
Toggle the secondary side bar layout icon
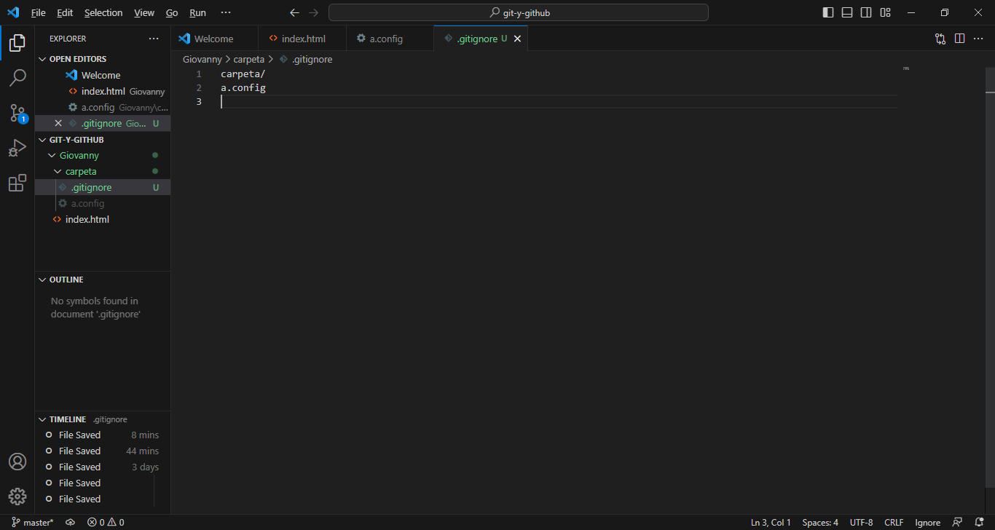(866, 12)
